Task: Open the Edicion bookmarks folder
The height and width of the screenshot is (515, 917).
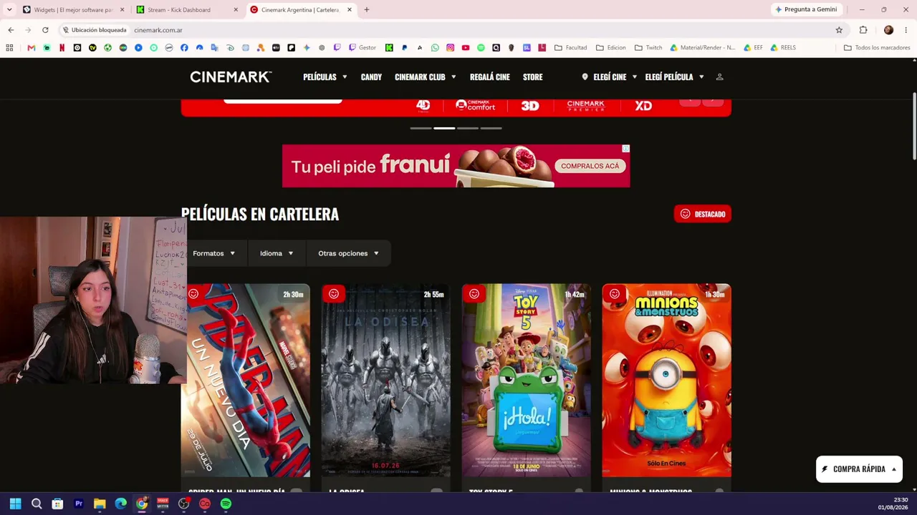Action: tap(610, 48)
